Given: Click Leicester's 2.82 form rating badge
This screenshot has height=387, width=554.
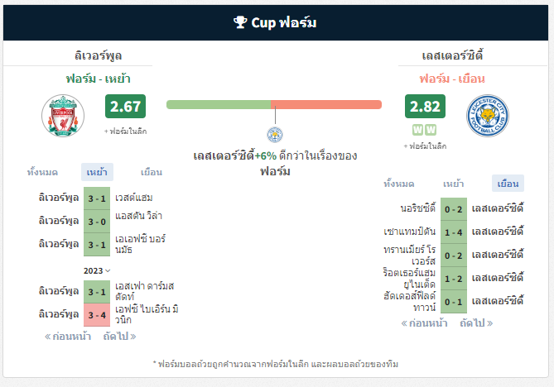Looking at the screenshot, I should click(425, 106).
